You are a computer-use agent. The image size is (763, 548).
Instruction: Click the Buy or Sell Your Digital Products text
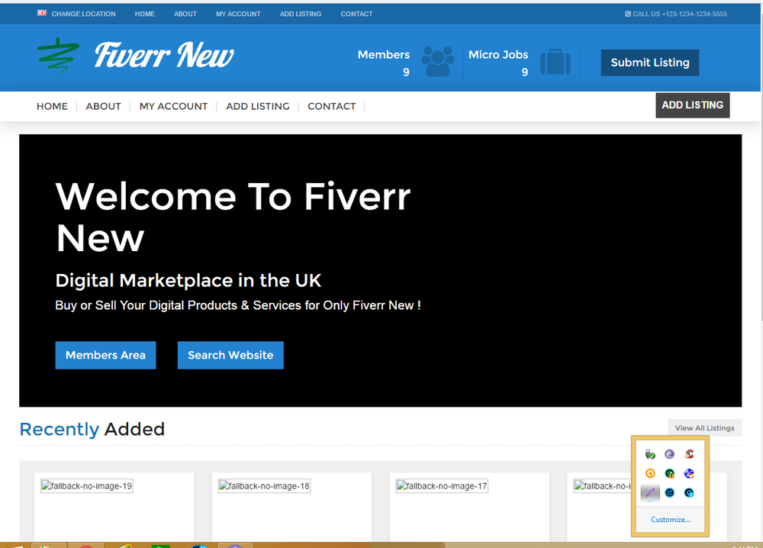pyautogui.click(x=238, y=305)
